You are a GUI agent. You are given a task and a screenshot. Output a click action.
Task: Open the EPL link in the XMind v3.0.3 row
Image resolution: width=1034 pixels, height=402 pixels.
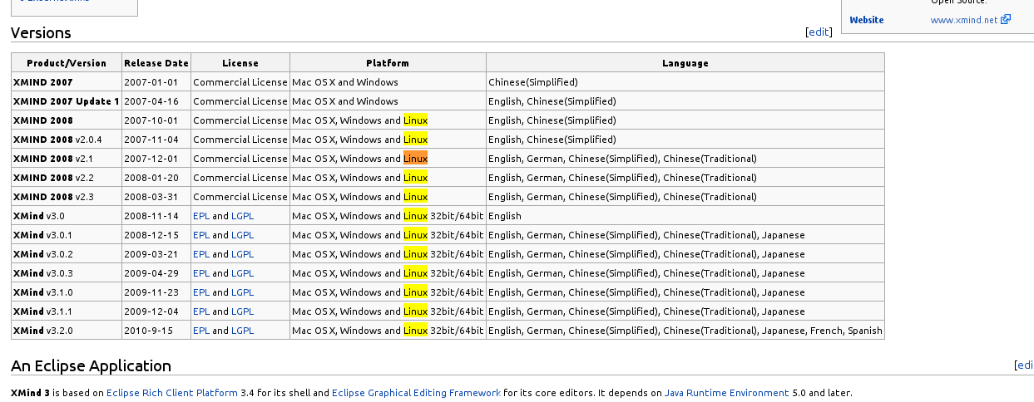pos(201,273)
